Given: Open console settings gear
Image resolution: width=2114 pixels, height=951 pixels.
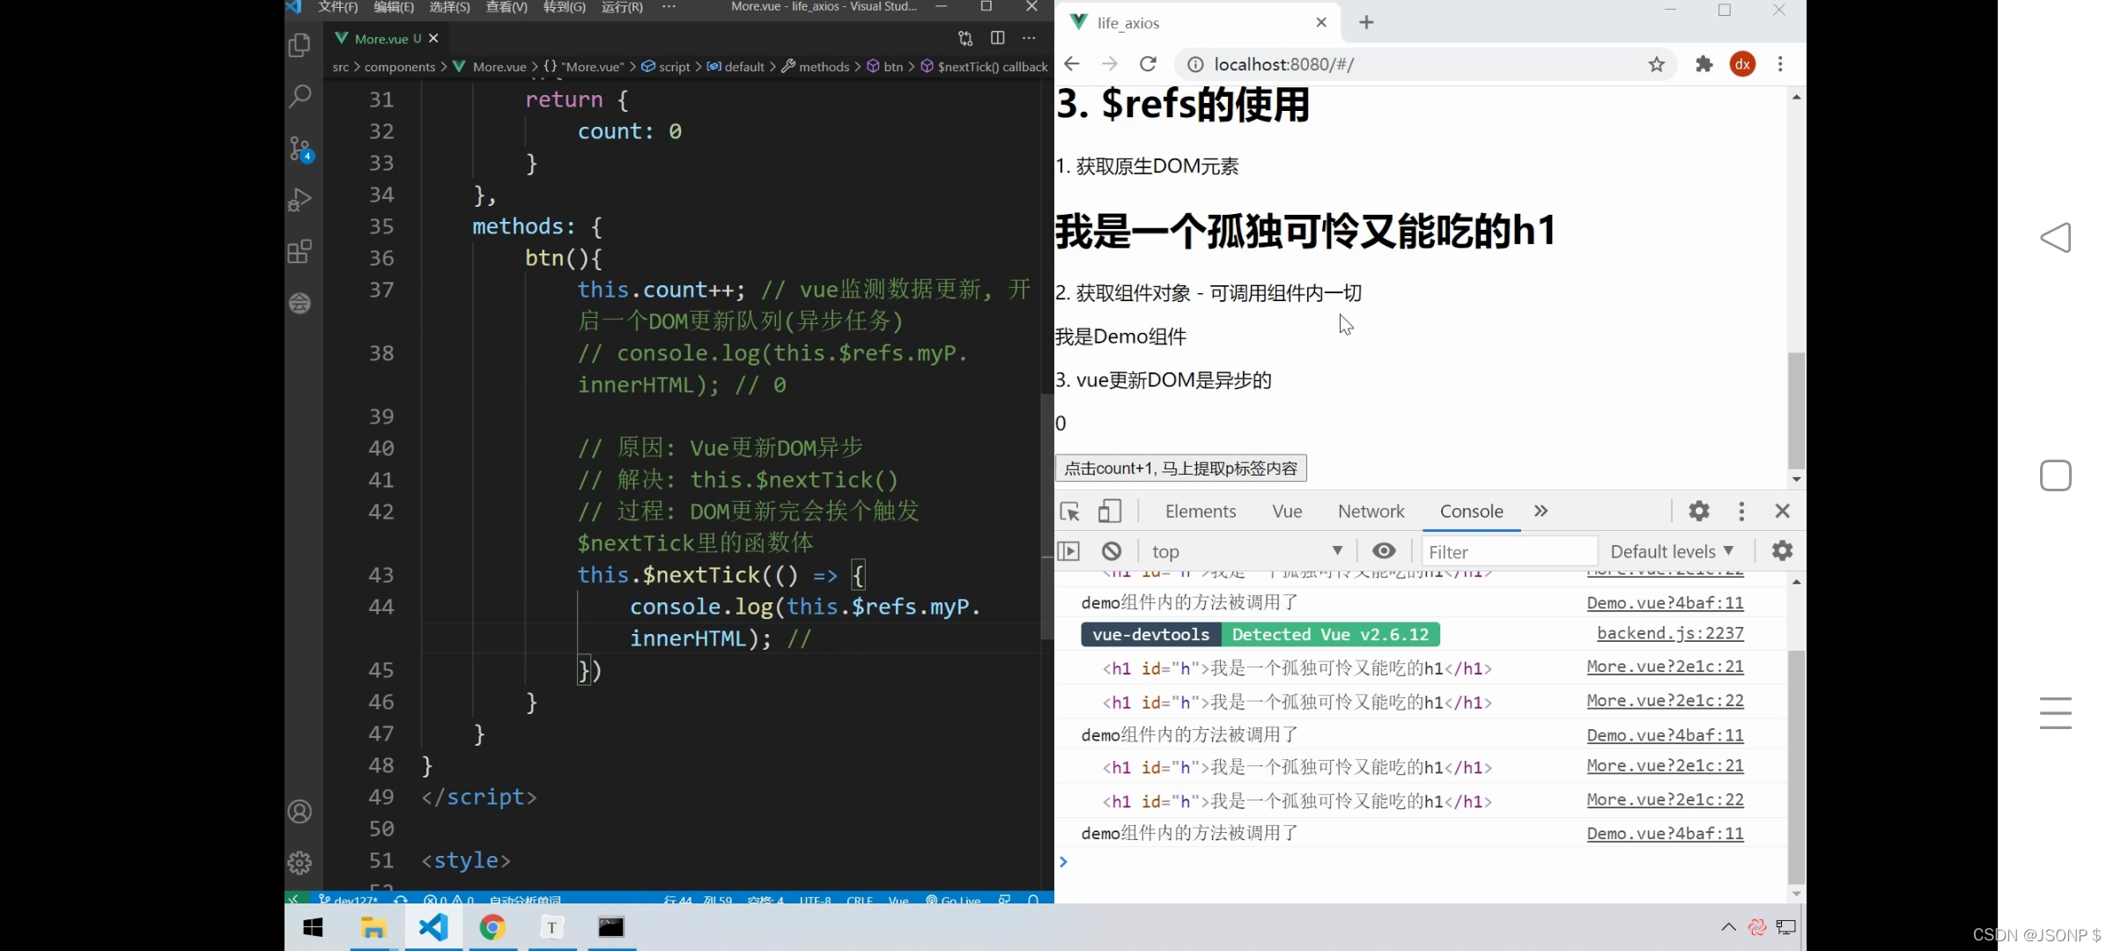Looking at the screenshot, I should [x=1783, y=551].
